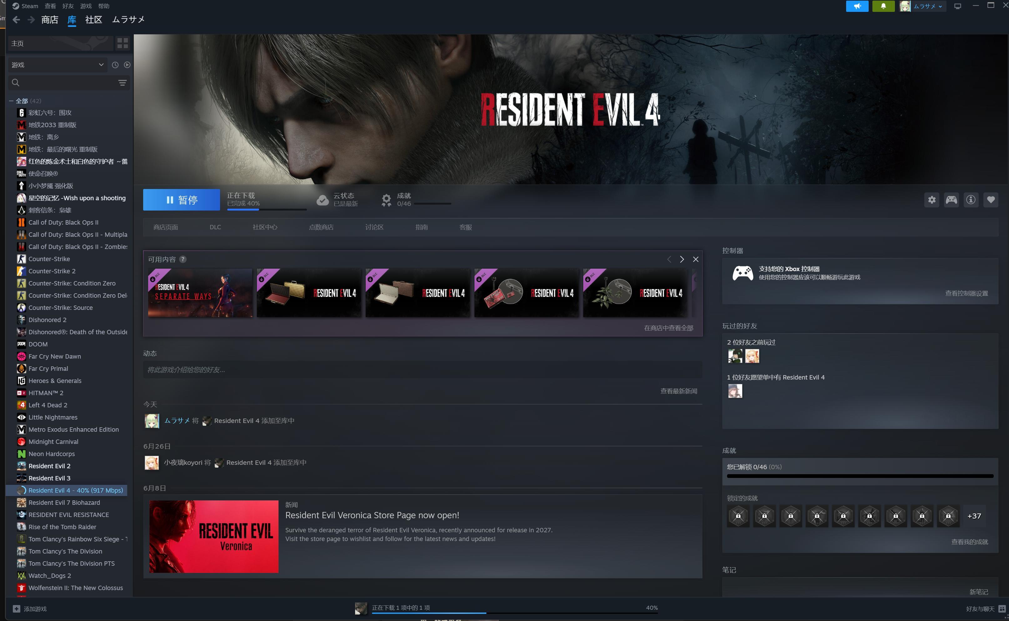Screen dimensions: 1009x621
Task: Open announcements megaphone button
Action: click(857, 6)
